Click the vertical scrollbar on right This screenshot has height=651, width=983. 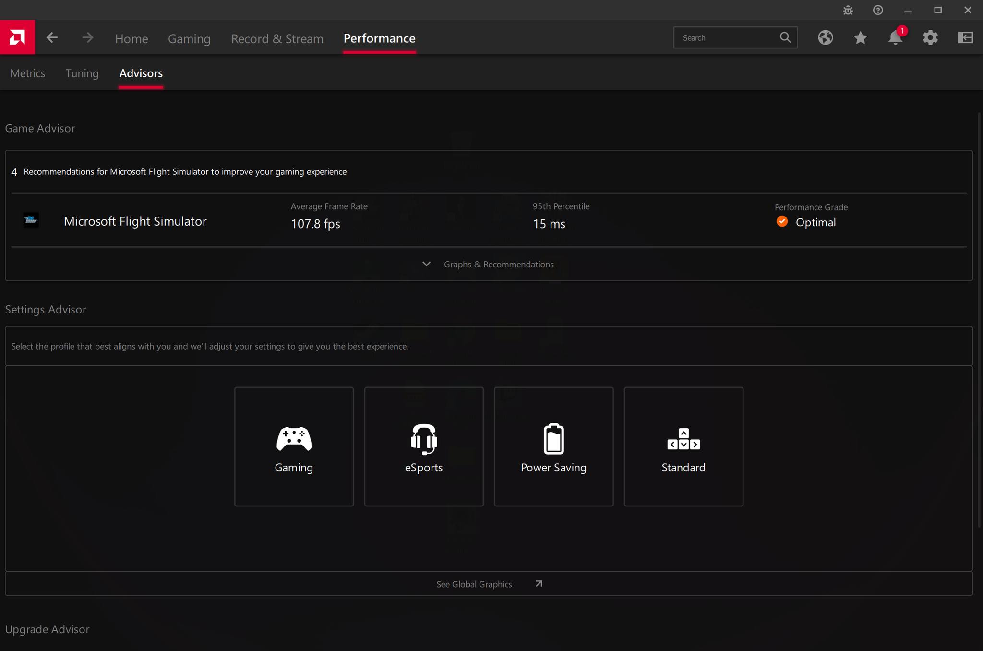(979, 321)
